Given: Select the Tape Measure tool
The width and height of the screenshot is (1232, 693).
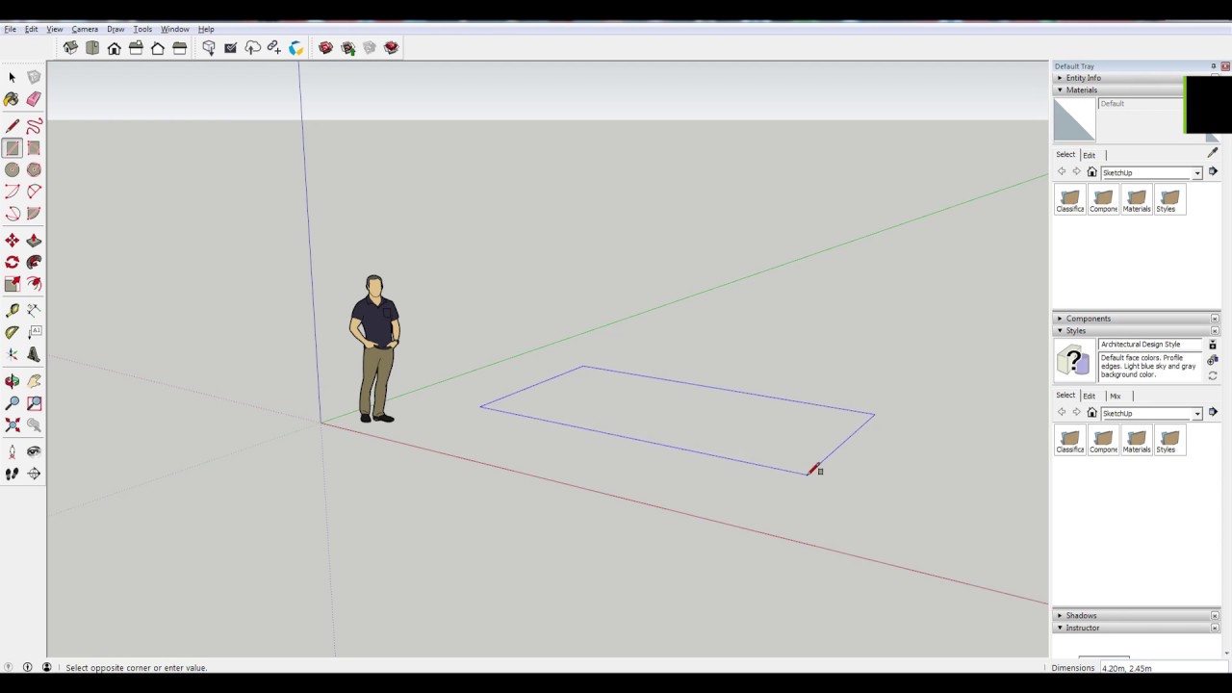Looking at the screenshot, I should tap(12, 310).
